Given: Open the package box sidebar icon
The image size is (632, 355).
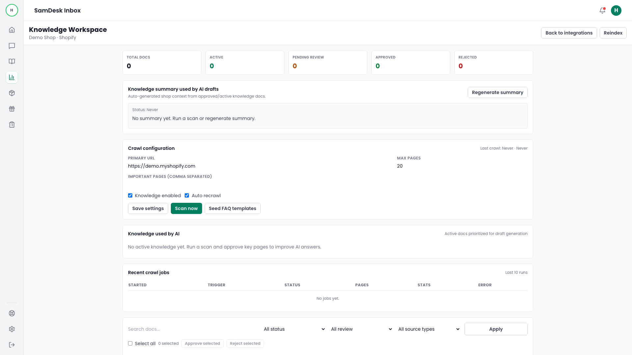Looking at the screenshot, I should pos(12,93).
